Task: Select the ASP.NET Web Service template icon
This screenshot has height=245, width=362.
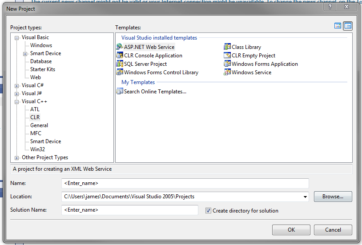Action: [120, 47]
